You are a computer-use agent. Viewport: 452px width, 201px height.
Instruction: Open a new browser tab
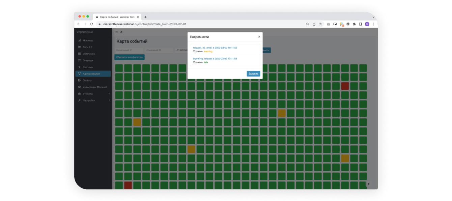tap(145, 17)
